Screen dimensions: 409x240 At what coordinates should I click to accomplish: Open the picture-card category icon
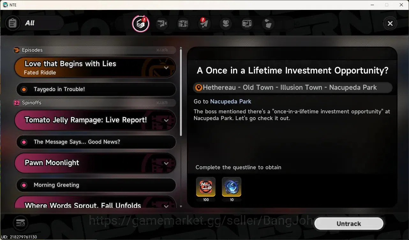(x=247, y=24)
